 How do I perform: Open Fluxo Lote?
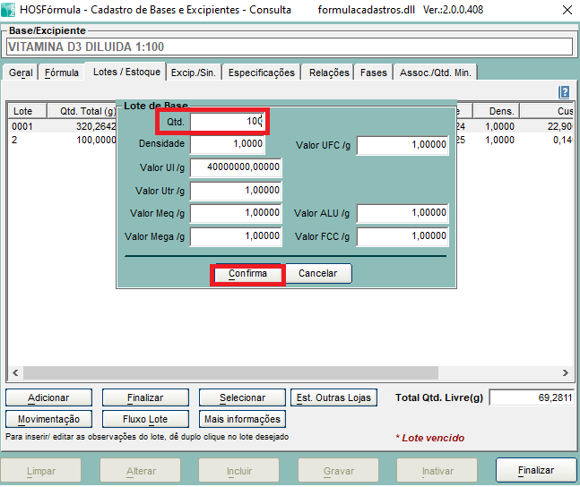[144, 419]
